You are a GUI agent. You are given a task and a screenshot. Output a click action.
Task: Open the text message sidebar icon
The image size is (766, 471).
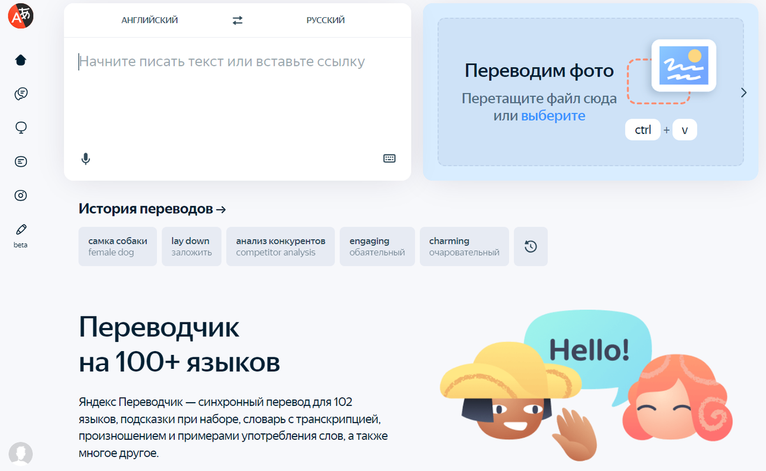coord(20,161)
